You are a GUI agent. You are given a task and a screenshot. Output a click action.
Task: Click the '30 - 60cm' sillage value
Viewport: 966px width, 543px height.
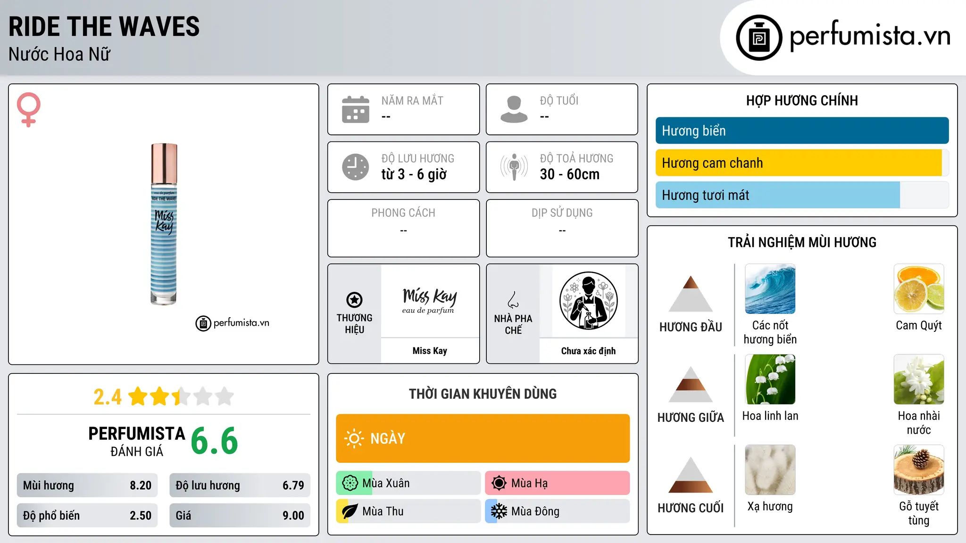coord(570,174)
